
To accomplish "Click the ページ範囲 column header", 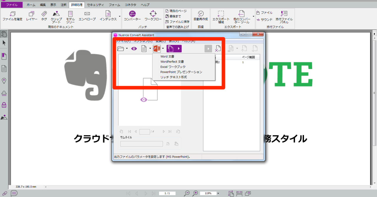I will click(x=248, y=57).
